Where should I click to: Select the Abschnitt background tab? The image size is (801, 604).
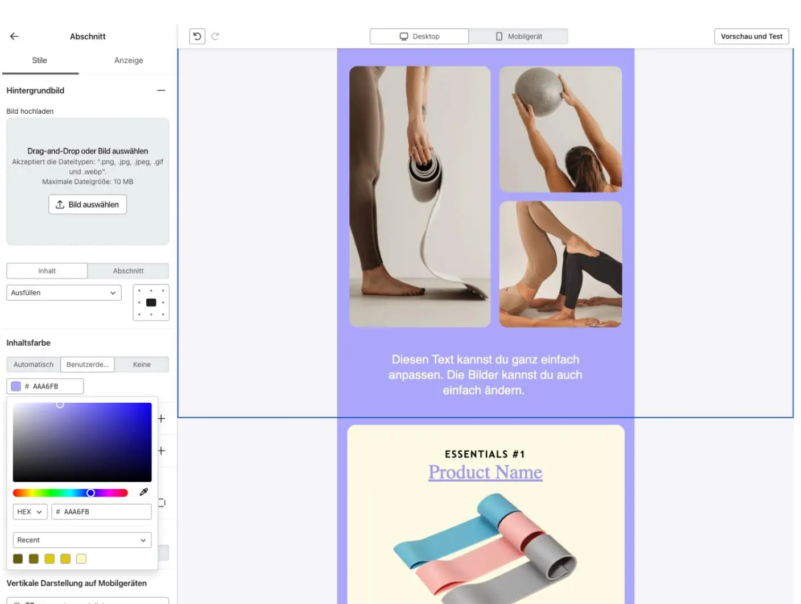pos(128,271)
